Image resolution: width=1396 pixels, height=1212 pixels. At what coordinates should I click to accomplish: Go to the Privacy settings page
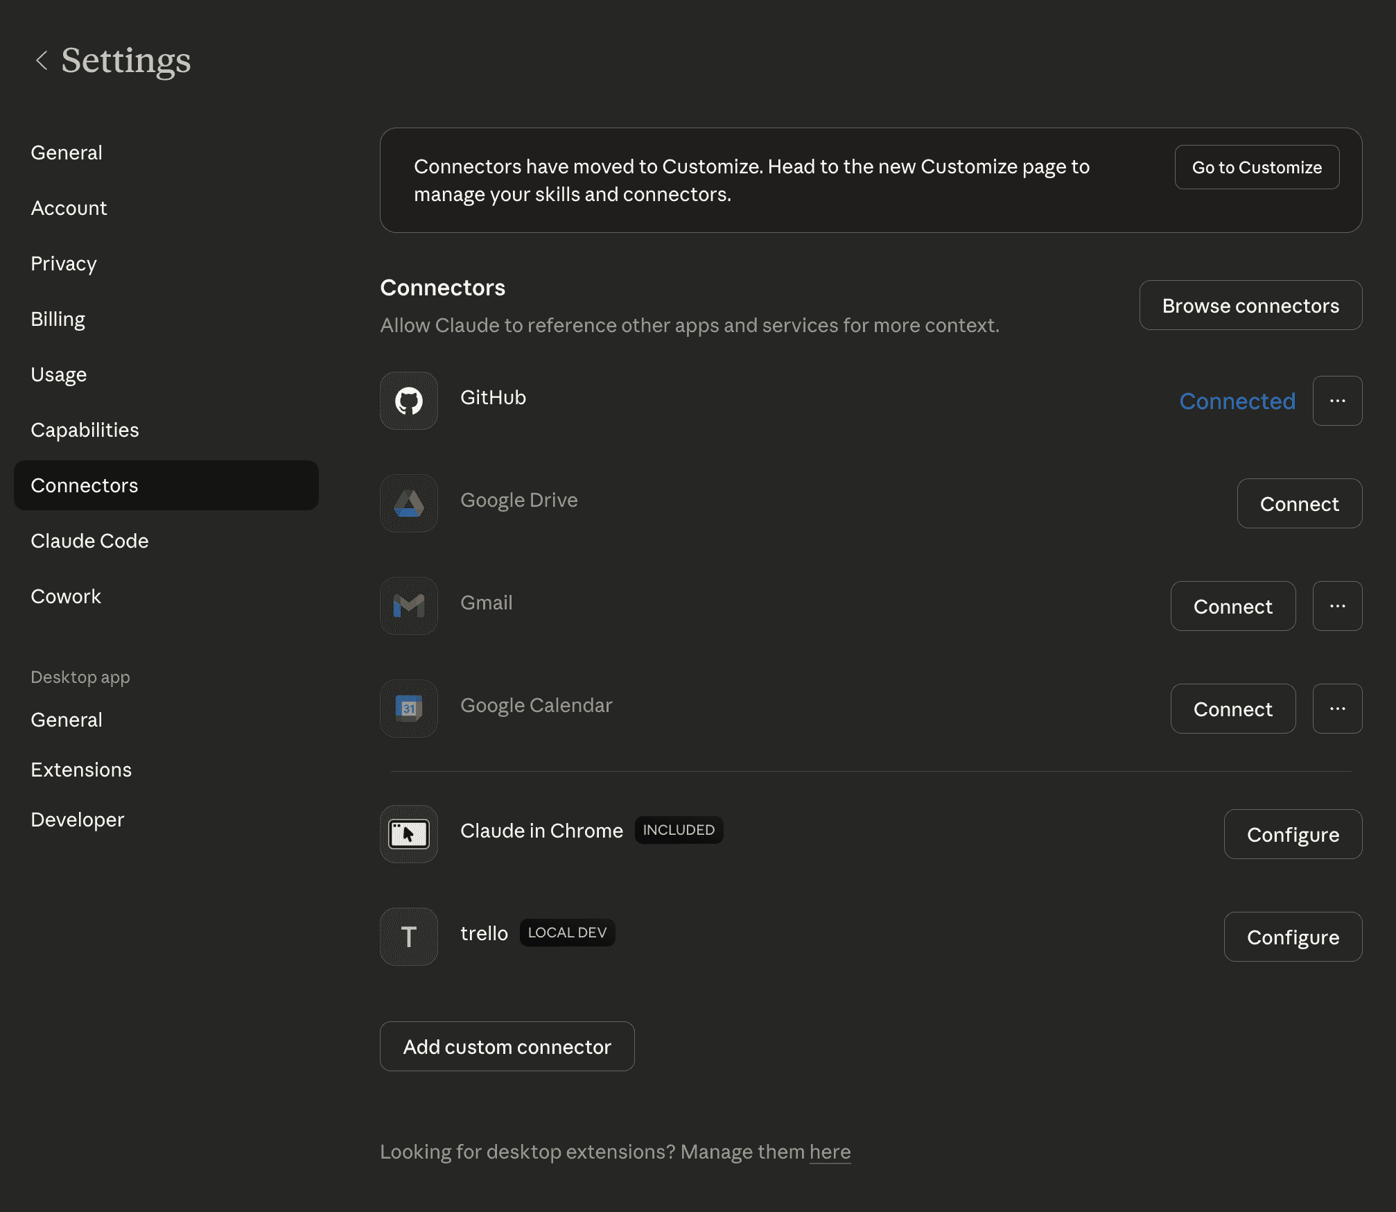point(64,263)
